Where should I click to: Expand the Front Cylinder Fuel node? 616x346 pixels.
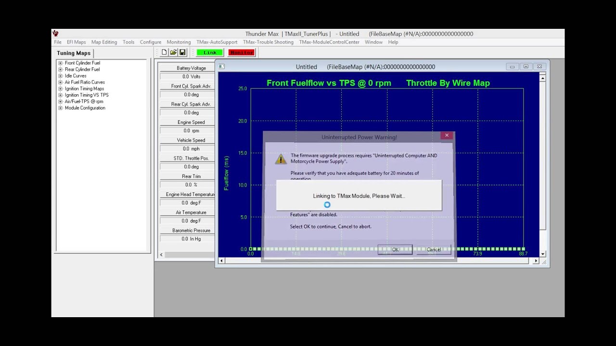tap(60, 63)
